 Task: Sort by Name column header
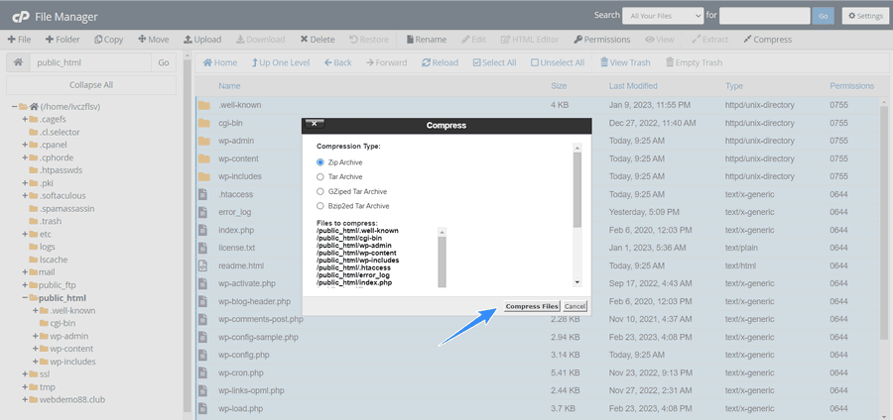[229, 86]
